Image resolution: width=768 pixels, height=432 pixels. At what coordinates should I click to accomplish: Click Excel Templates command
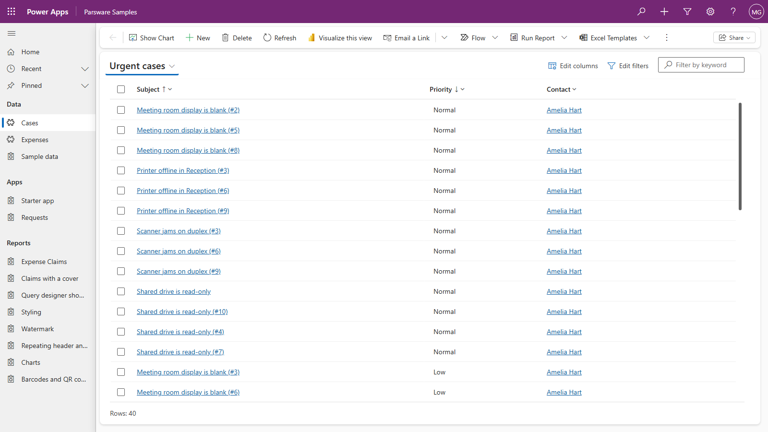(608, 38)
